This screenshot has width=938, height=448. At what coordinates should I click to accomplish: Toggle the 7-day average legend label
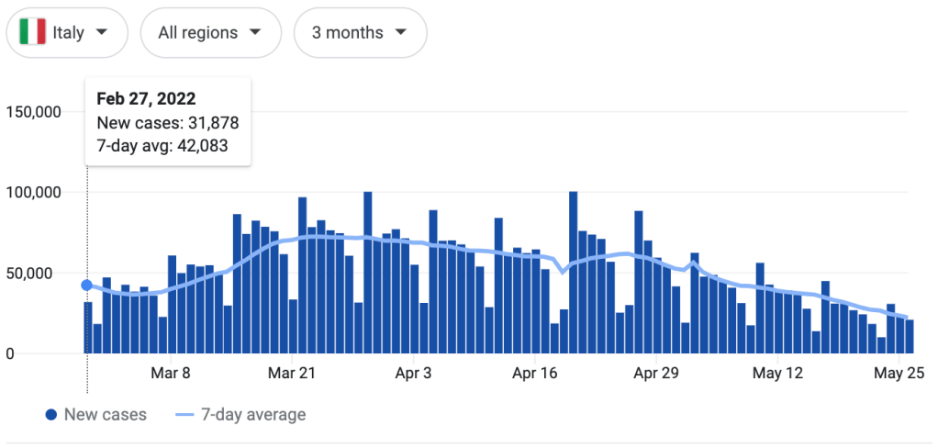pyautogui.click(x=255, y=415)
